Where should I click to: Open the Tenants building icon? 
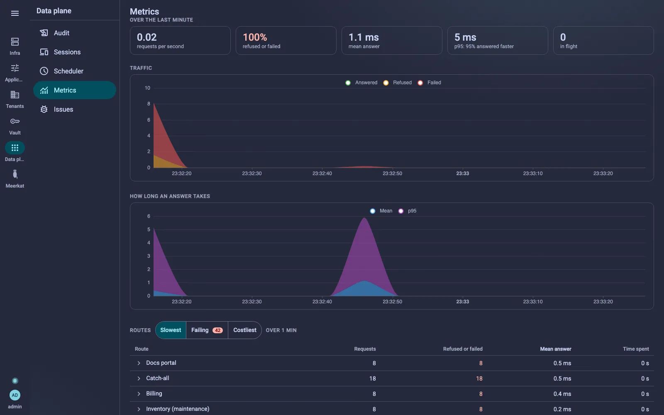pos(15,95)
